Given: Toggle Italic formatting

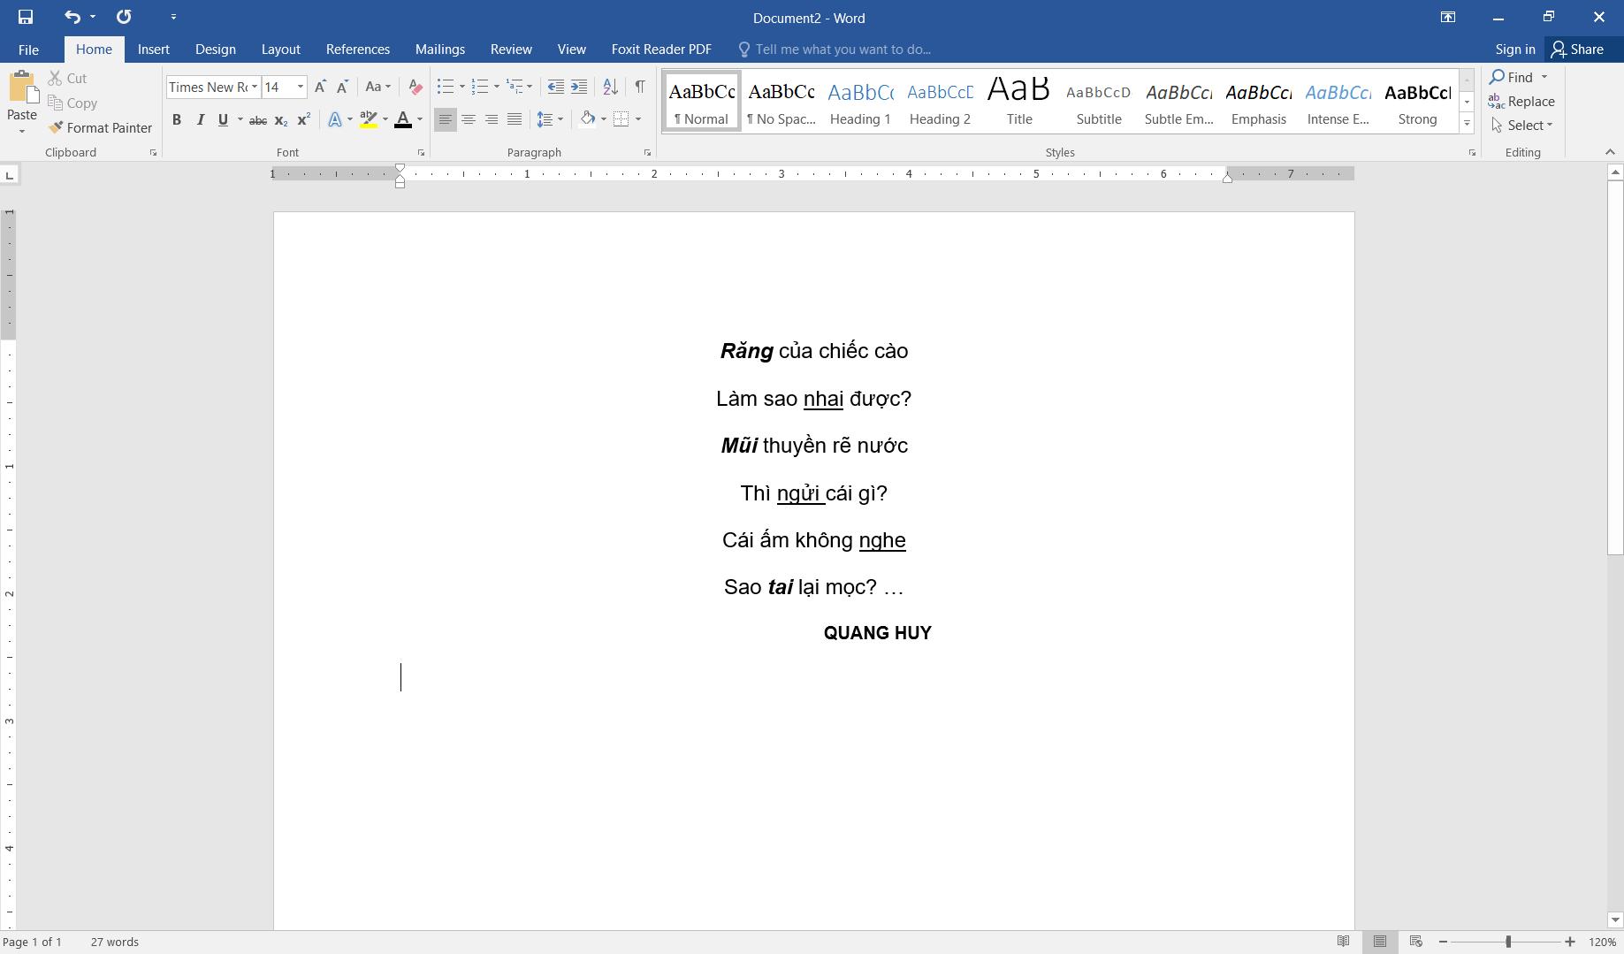Looking at the screenshot, I should coord(200,119).
